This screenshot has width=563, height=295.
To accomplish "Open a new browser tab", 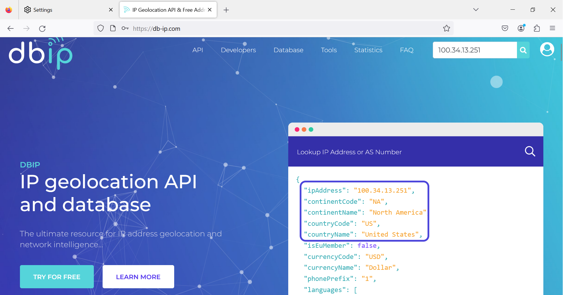I will click(x=226, y=10).
